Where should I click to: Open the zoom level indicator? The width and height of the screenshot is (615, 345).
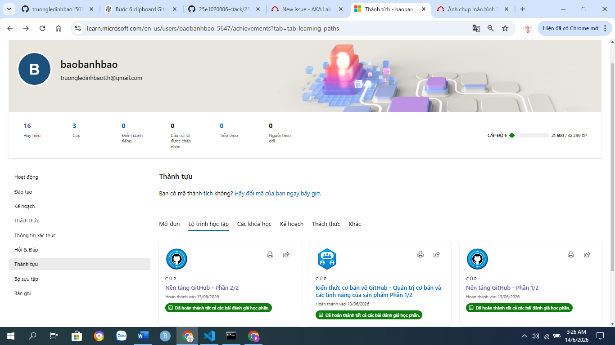pyautogui.click(x=491, y=28)
